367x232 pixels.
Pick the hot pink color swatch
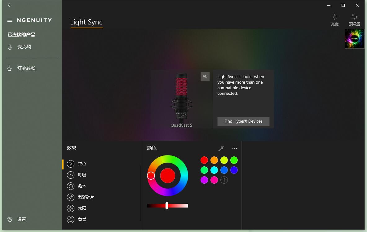214,180
